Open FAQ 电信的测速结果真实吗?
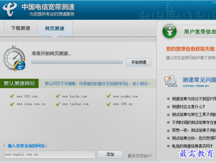216x163 pixels. 192,146
